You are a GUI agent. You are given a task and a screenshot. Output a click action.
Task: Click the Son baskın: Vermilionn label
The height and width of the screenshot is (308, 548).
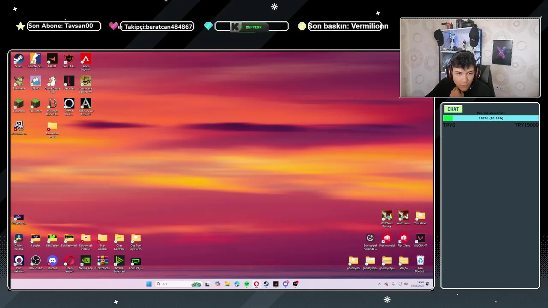(348, 26)
